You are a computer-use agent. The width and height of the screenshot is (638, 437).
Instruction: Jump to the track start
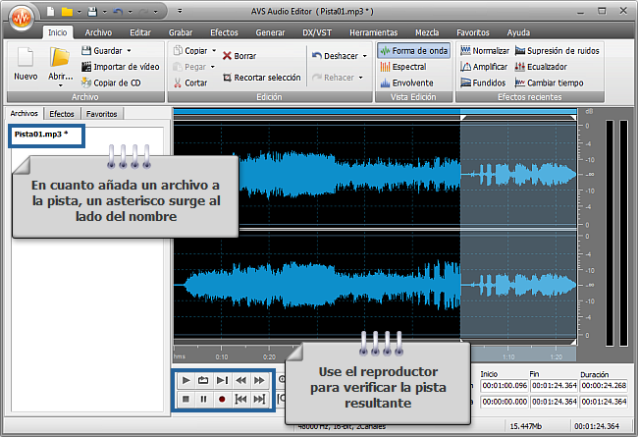tap(240, 399)
